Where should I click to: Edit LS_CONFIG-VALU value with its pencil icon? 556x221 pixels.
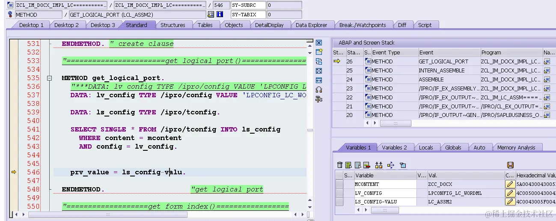510,202
